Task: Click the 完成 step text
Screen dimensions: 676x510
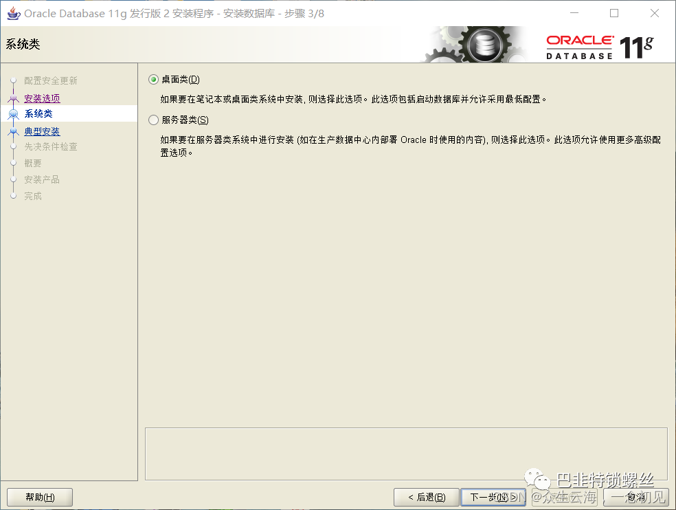Action: pos(33,196)
